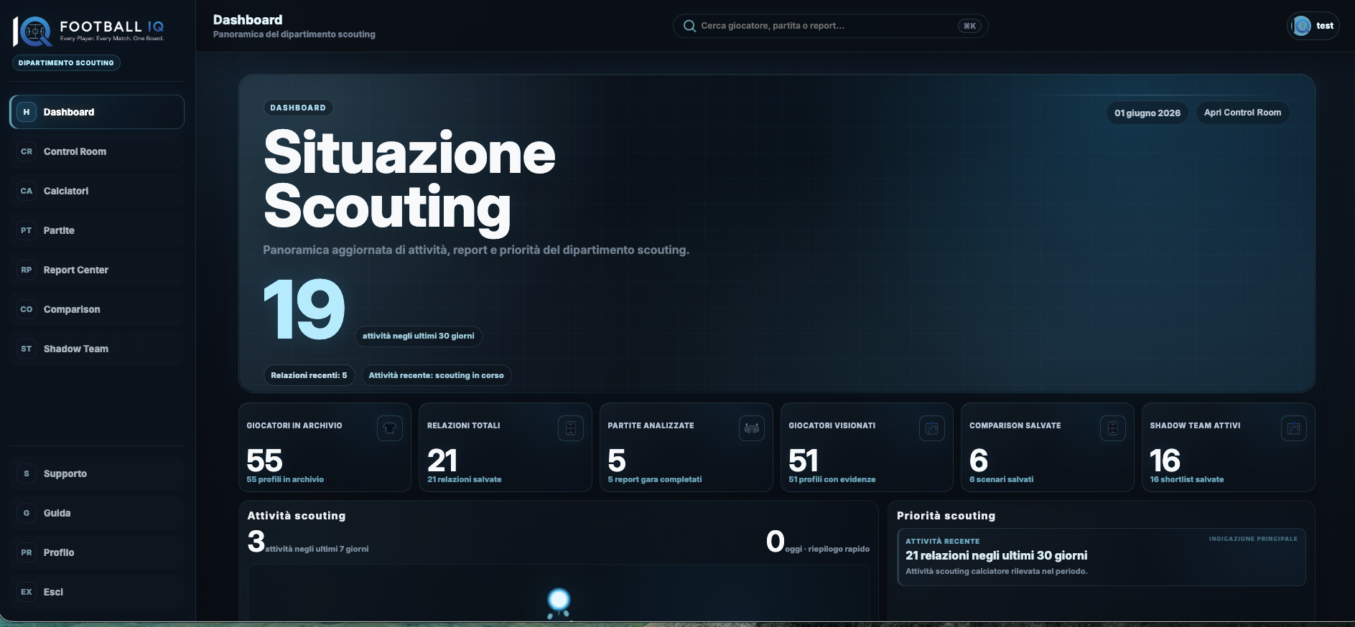Click the chart data point in Attività scouting

[x=559, y=599]
